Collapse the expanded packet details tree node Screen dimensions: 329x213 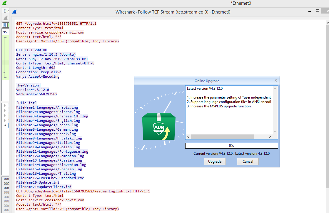pyautogui.click(x=5, y=125)
